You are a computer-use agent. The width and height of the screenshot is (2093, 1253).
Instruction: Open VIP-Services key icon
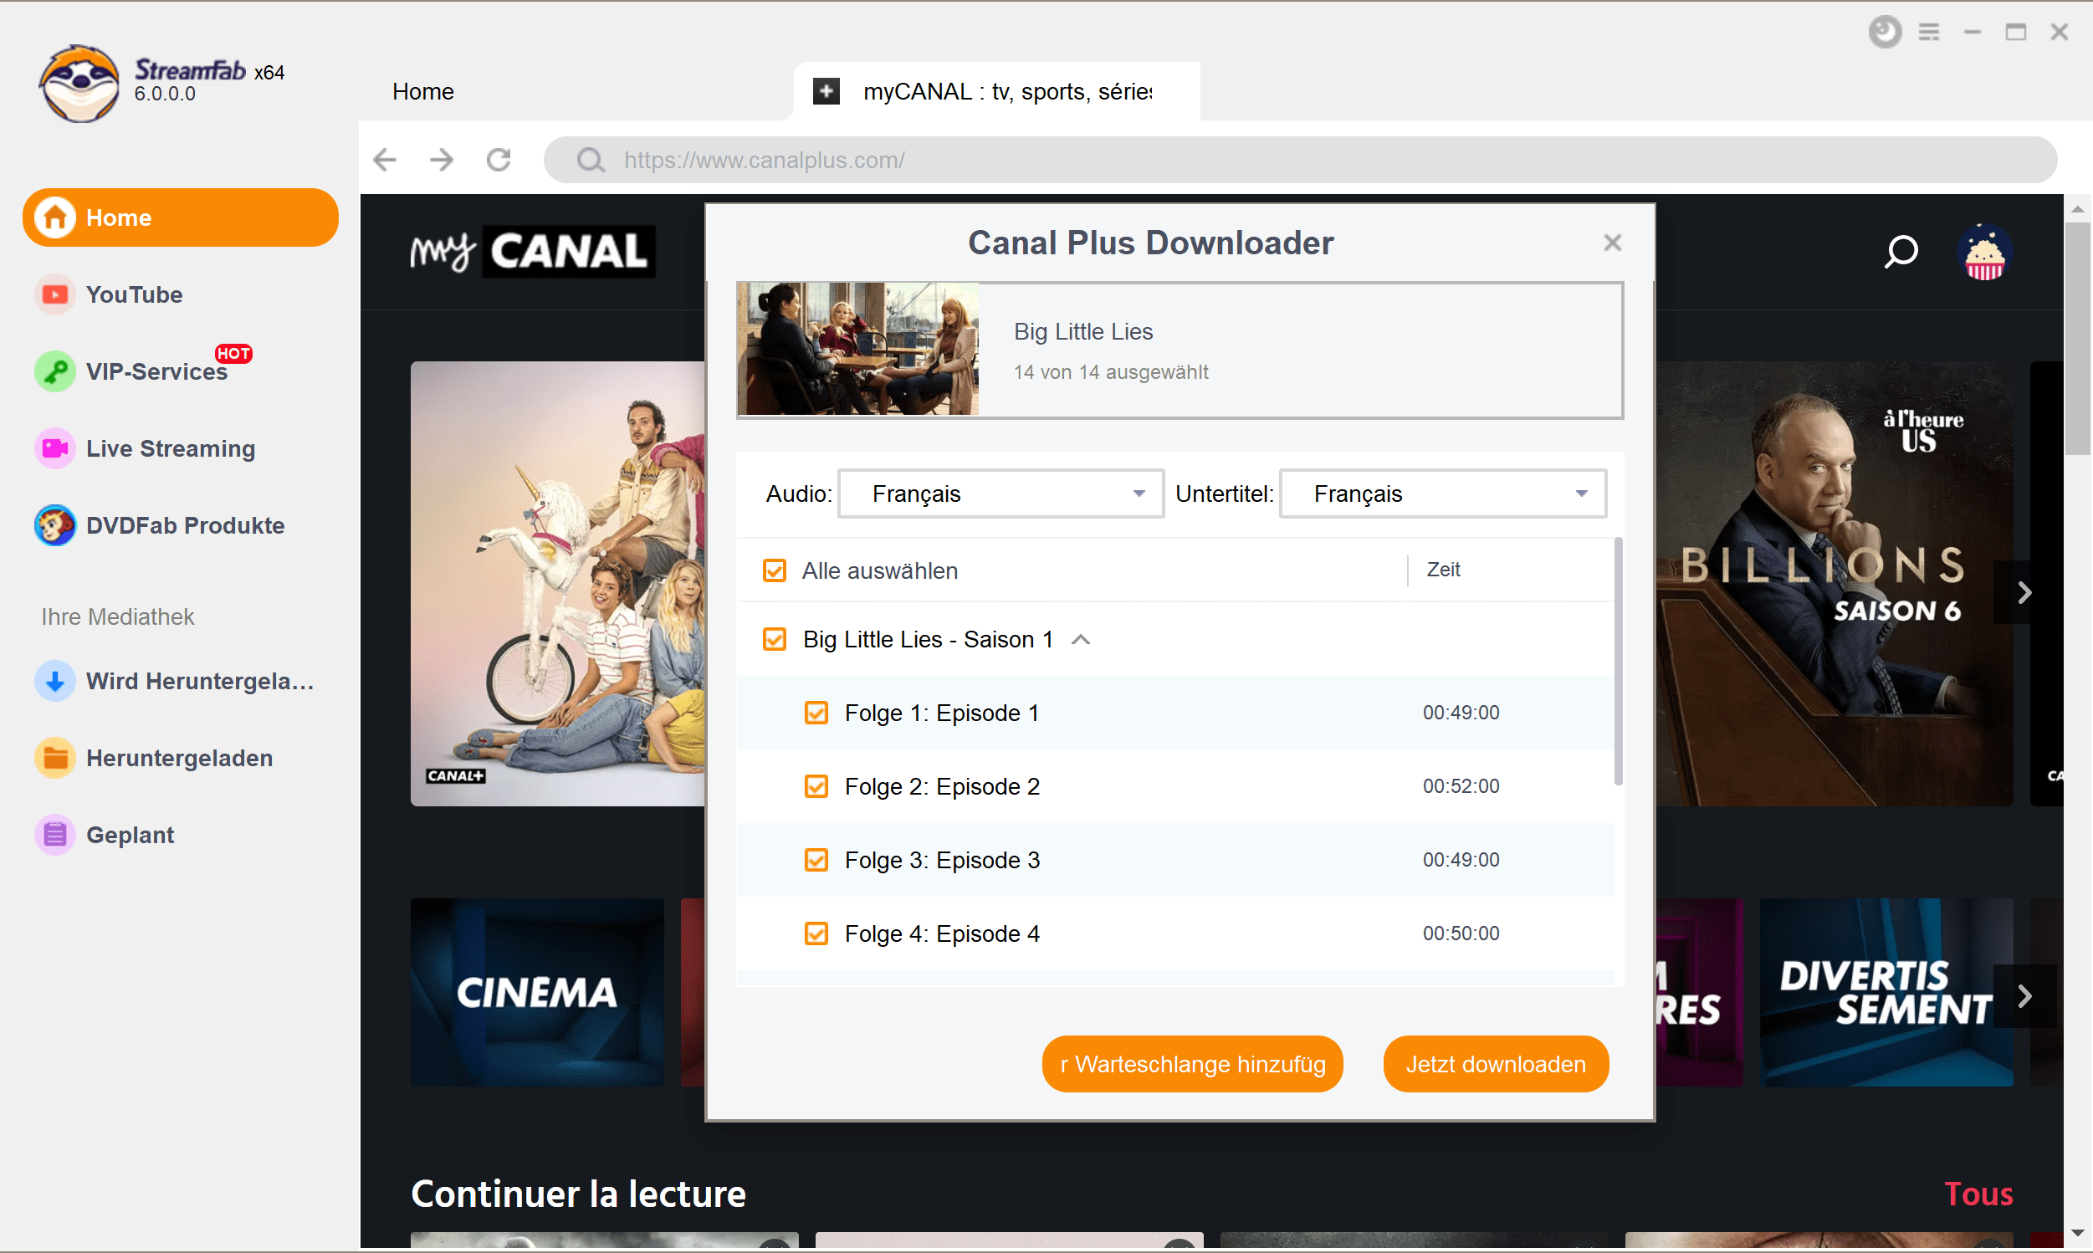(55, 371)
